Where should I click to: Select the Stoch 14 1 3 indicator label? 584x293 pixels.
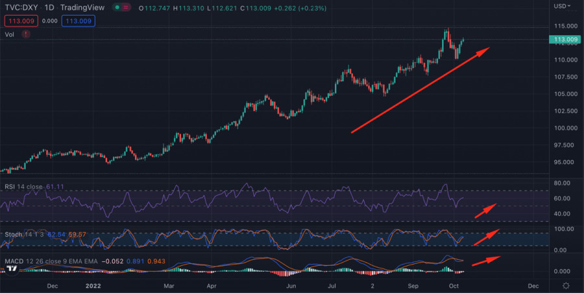(21, 233)
